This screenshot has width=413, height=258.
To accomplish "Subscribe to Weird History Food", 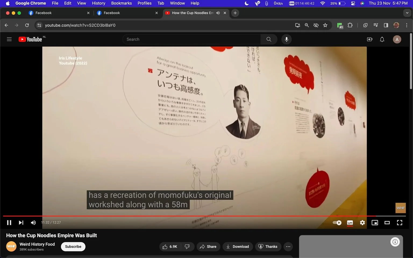I will [73, 246].
